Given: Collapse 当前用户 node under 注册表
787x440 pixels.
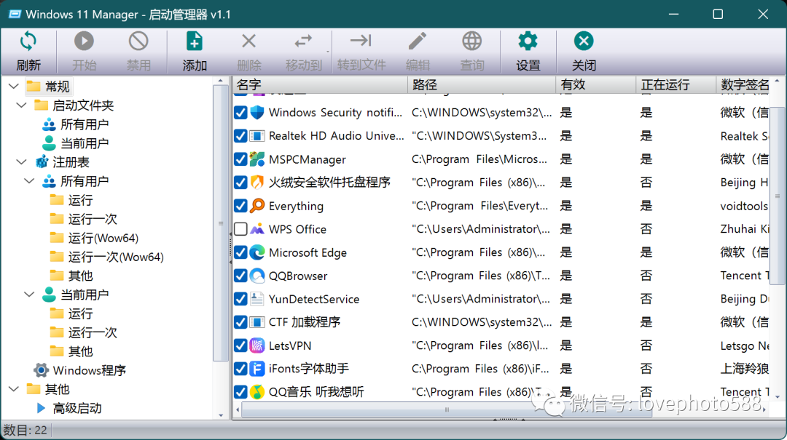Looking at the screenshot, I should pos(30,295).
